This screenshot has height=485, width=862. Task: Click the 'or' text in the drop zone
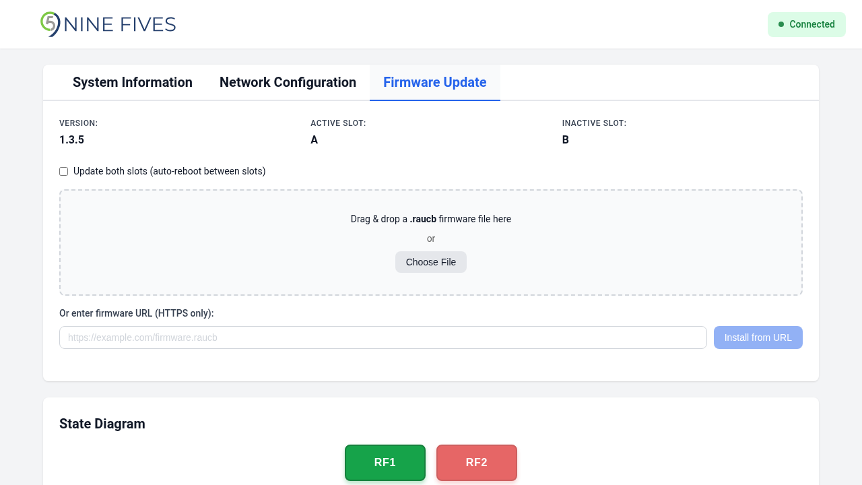431,238
